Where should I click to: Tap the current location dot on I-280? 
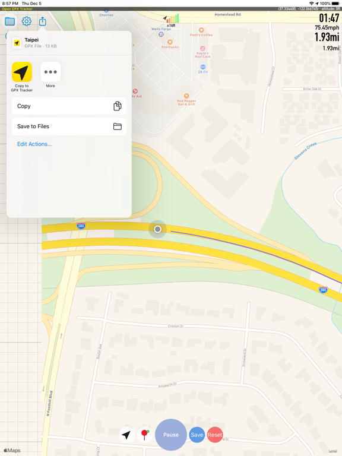tap(157, 229)
